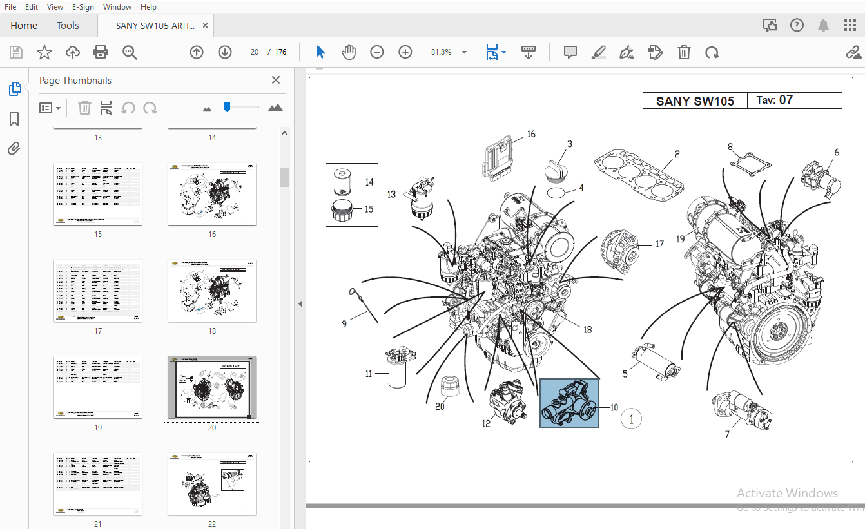The image size is (865, 529).
Task: Open the share-for-comment chat icon
Action: pyautogui.click(x=770, y=26)
